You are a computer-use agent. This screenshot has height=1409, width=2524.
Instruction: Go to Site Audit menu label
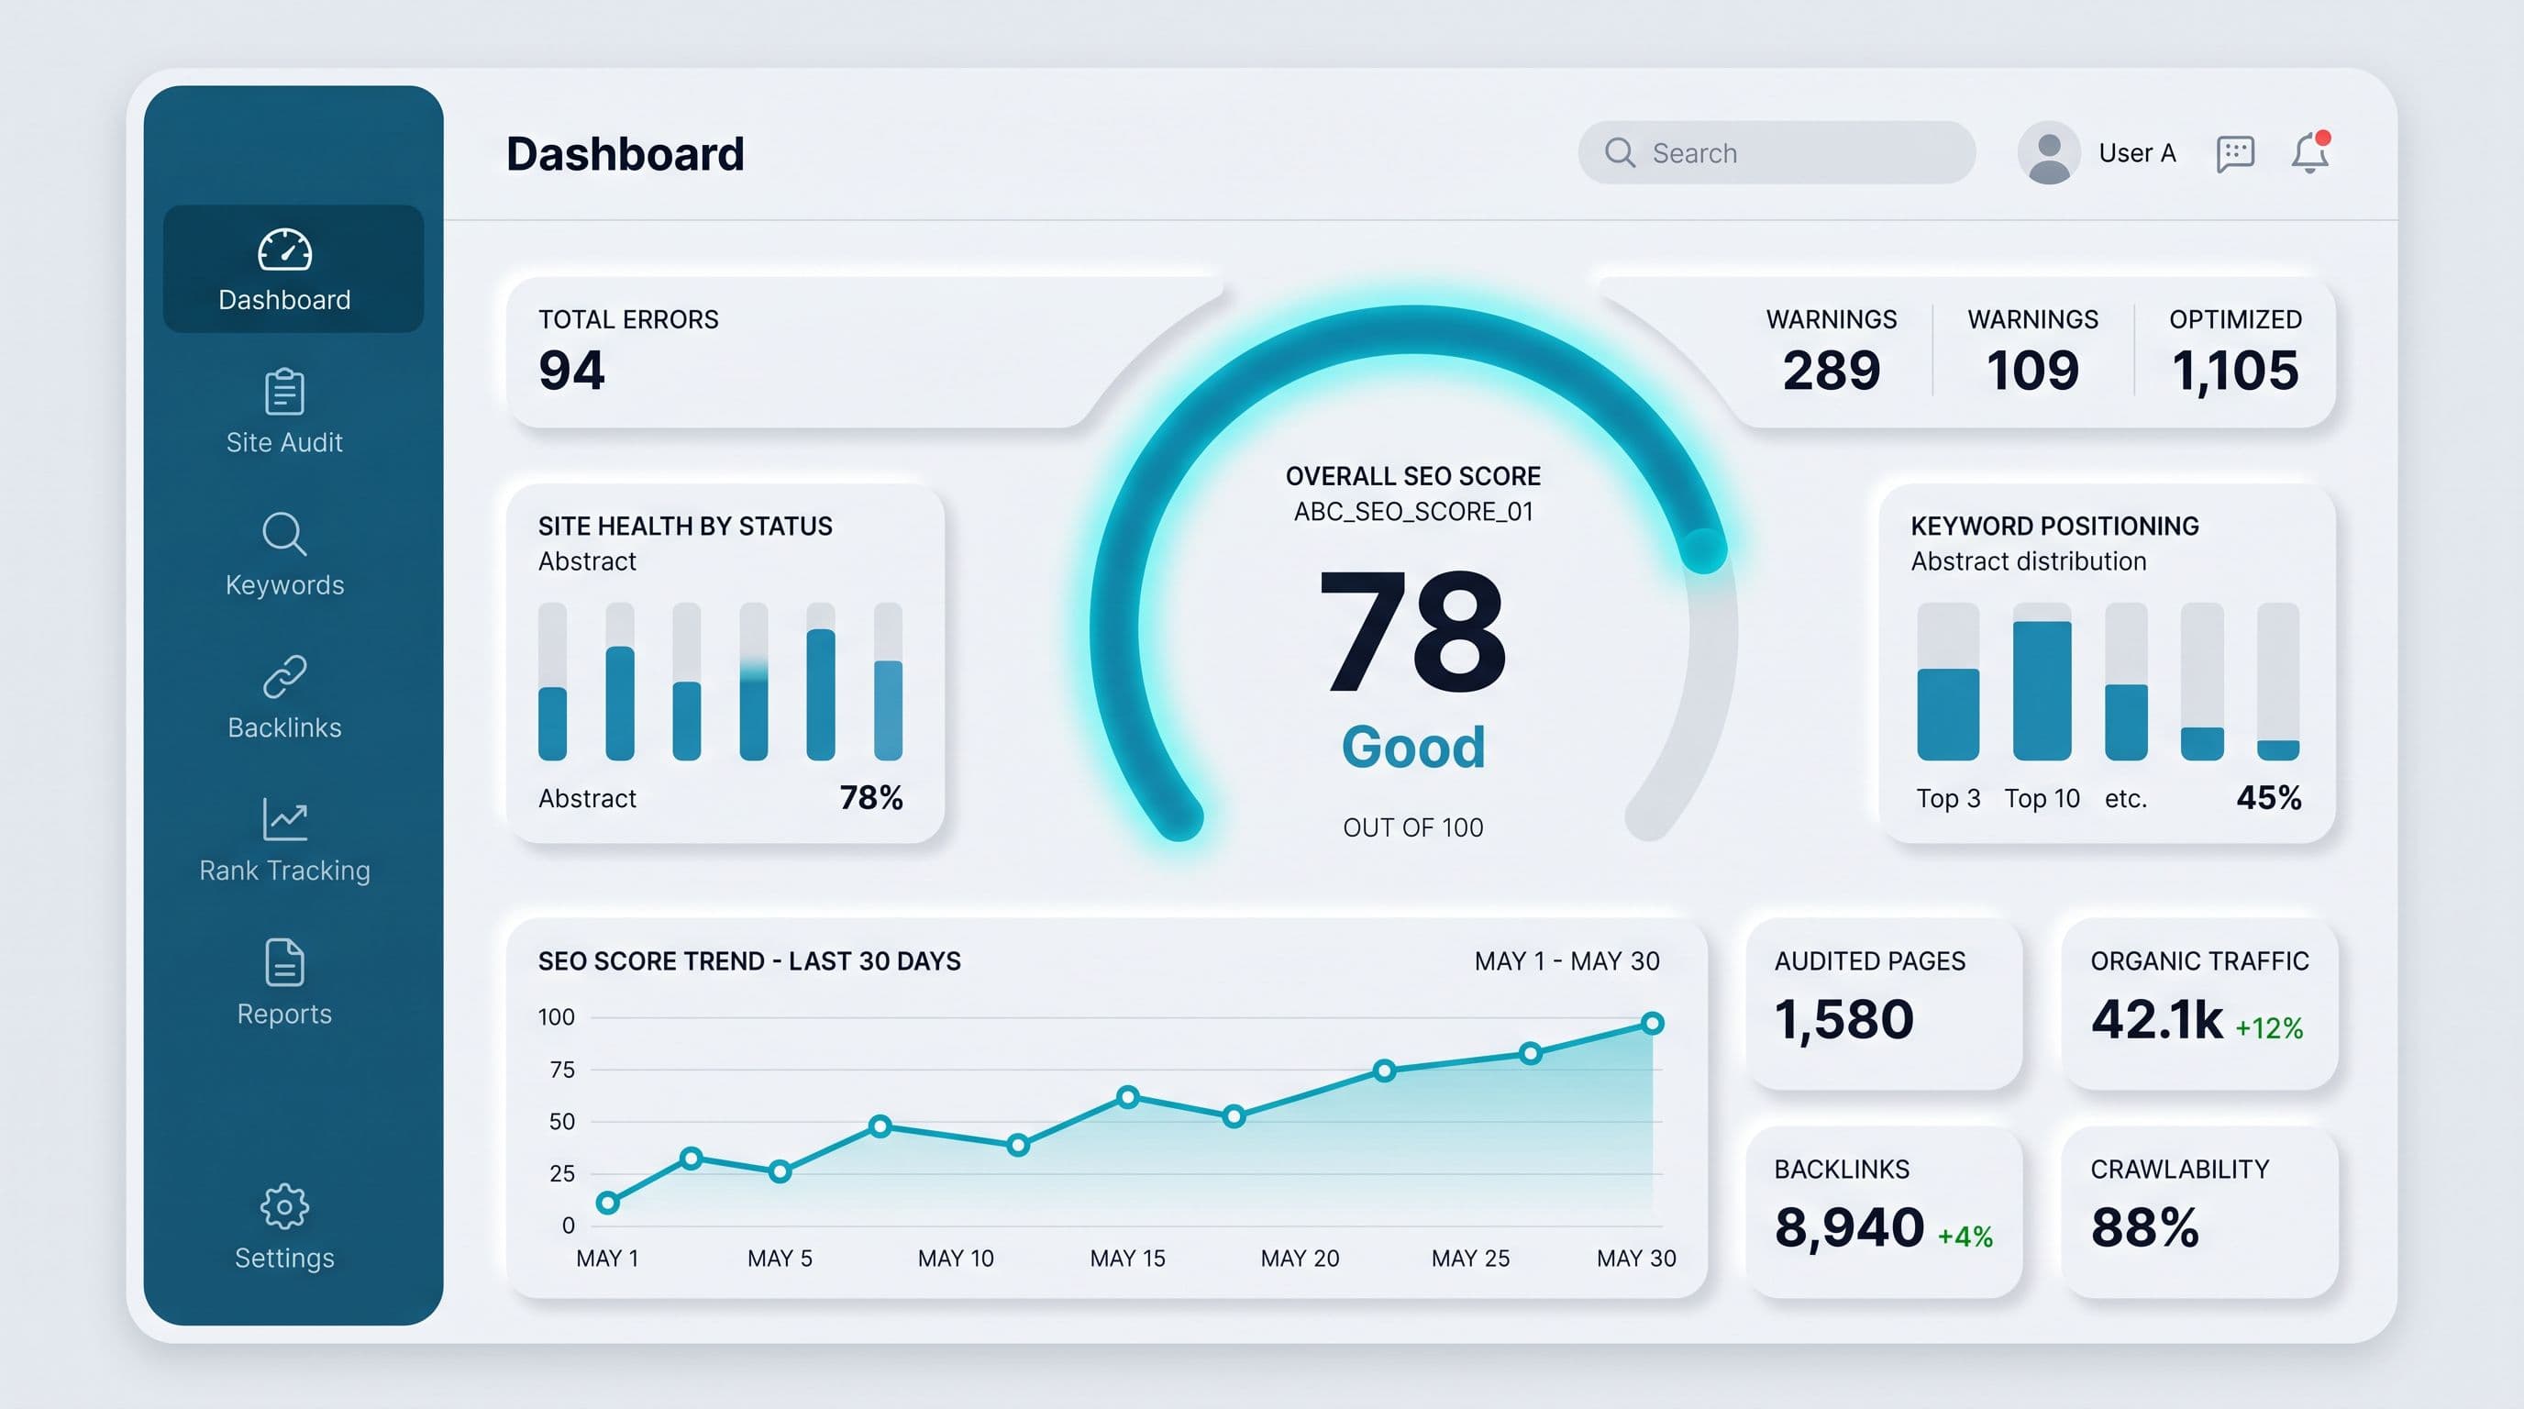click(284, 443)
